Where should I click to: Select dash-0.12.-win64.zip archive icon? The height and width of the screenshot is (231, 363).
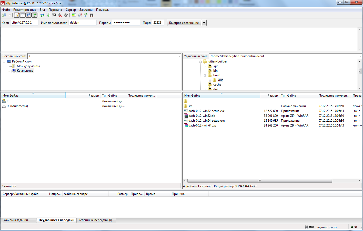pos(186,125)
